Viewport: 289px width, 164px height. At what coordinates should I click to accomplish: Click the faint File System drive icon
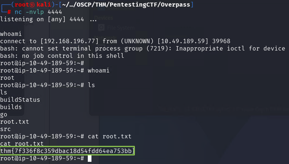click(101, 28)
